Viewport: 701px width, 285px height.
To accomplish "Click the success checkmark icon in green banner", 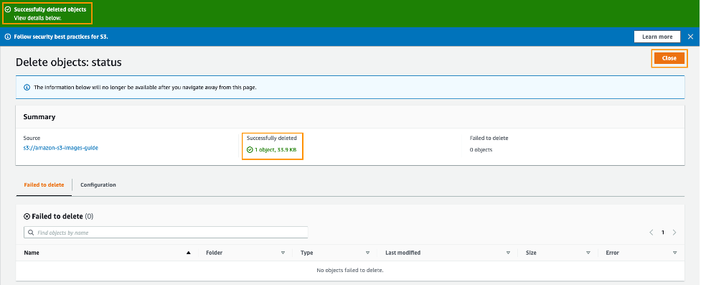I will [x=8, y=9].
